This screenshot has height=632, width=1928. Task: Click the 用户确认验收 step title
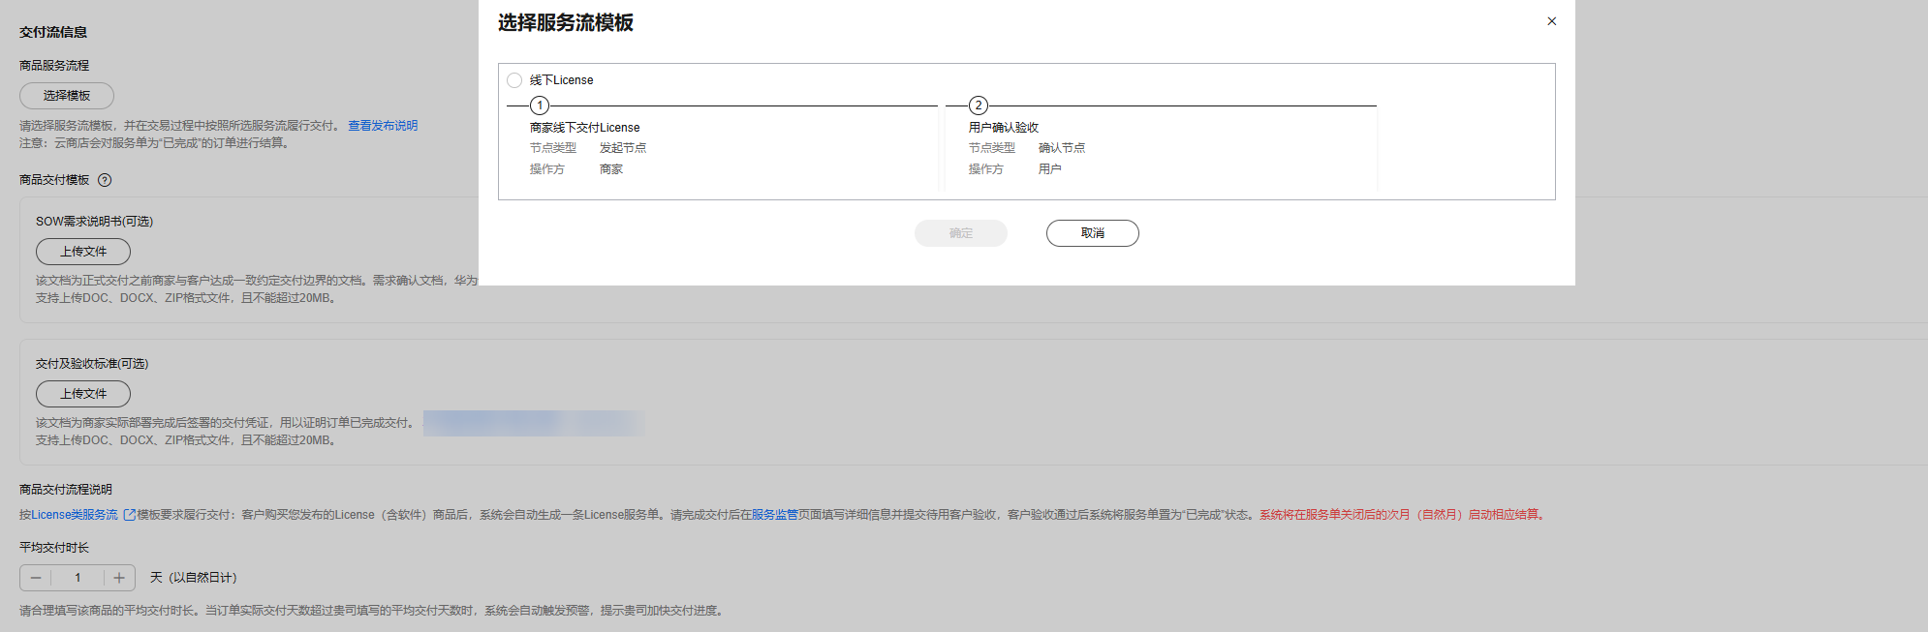[x=1003, y=128]
